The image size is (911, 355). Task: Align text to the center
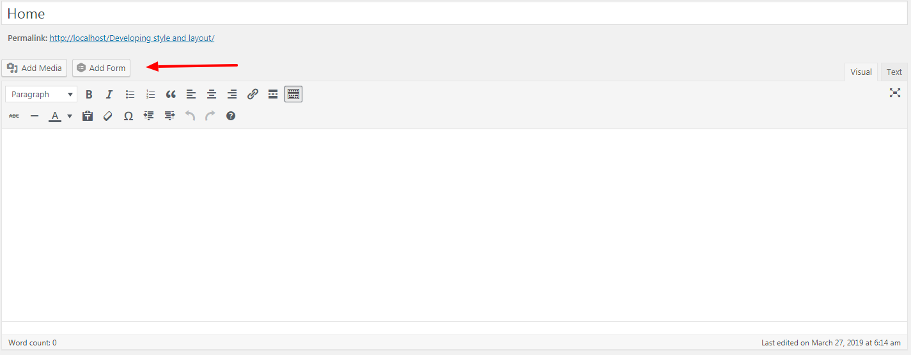212,94
